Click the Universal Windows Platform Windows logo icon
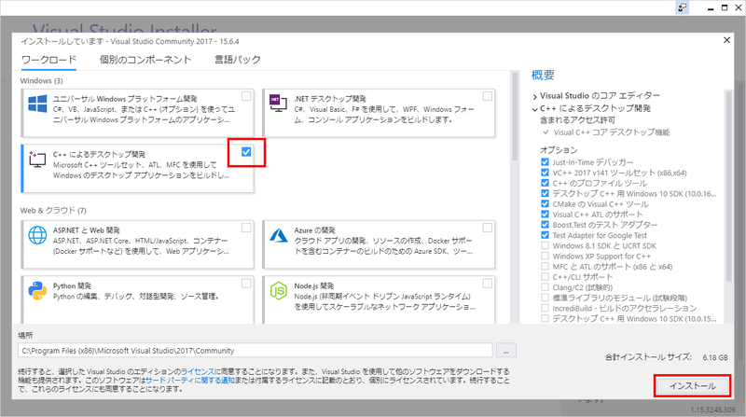The width and height of the screenshot is (746, 417). tap(37, 104)
